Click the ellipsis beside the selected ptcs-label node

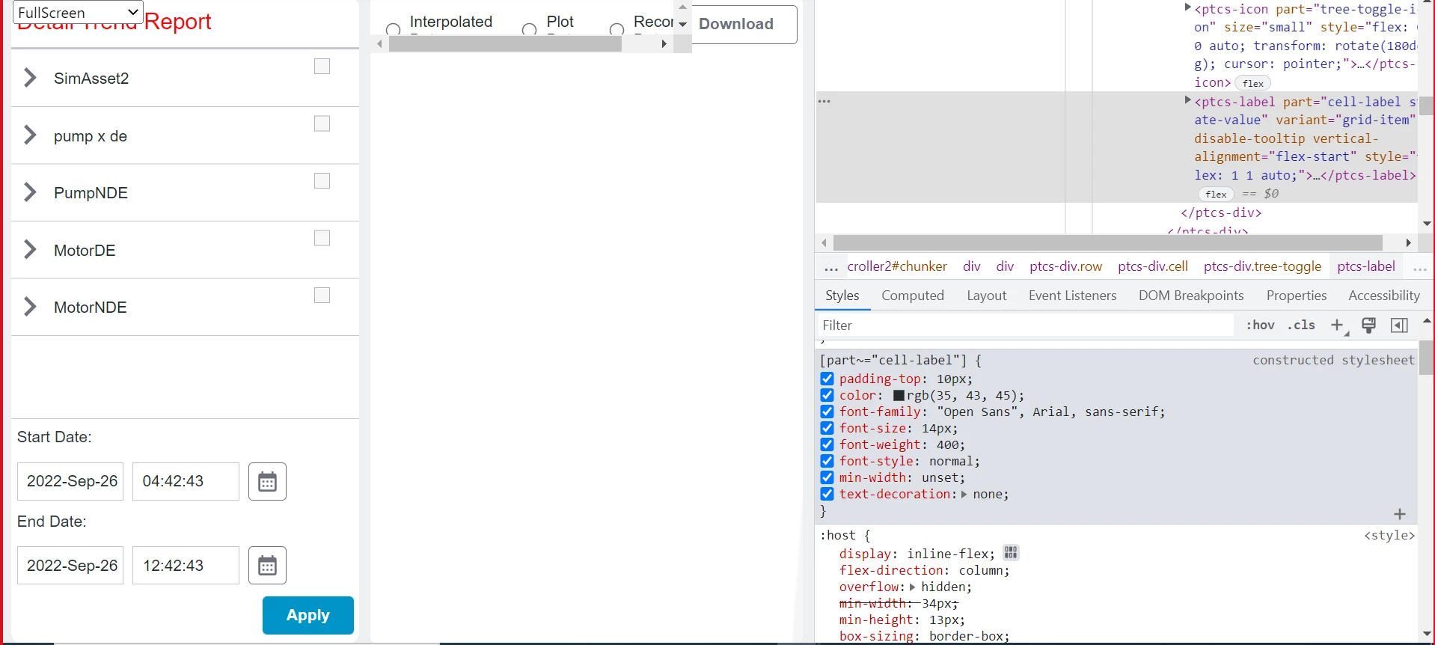coord(824,101)
